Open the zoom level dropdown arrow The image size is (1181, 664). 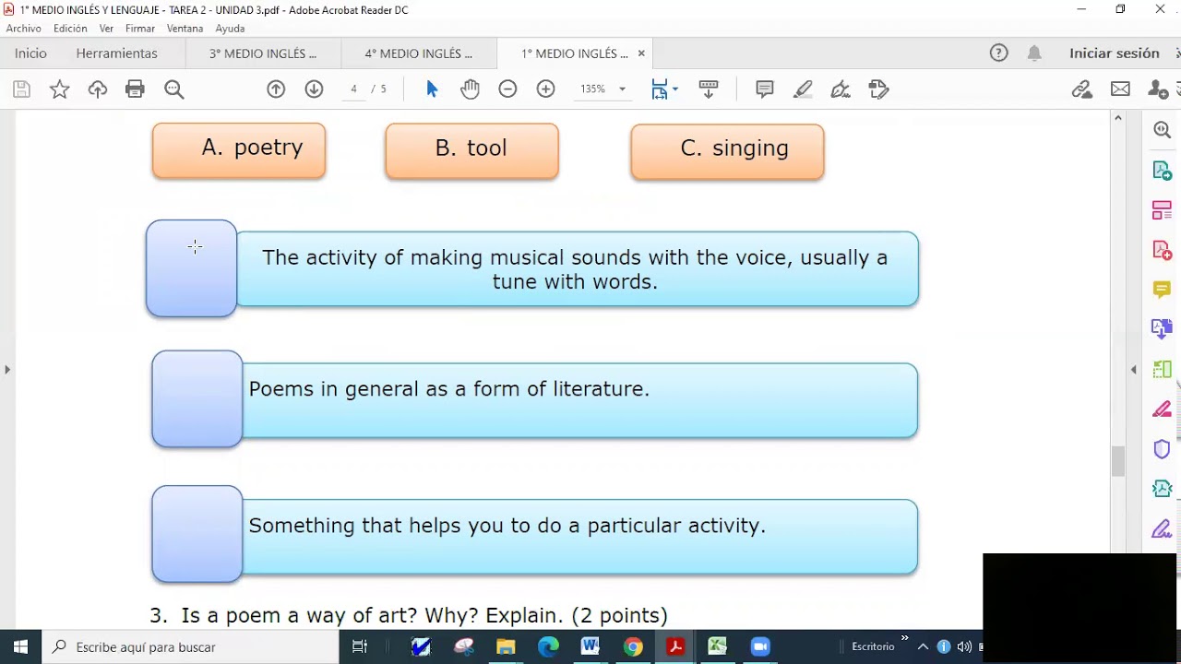[x=622, y=89]
